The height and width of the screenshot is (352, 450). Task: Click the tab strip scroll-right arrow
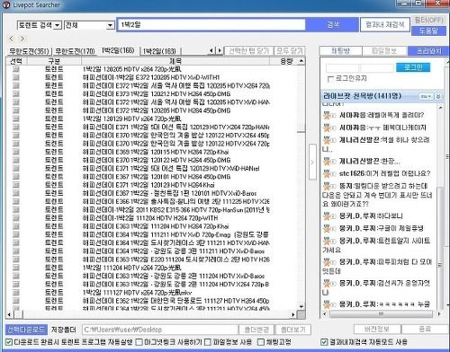[220, 50]
